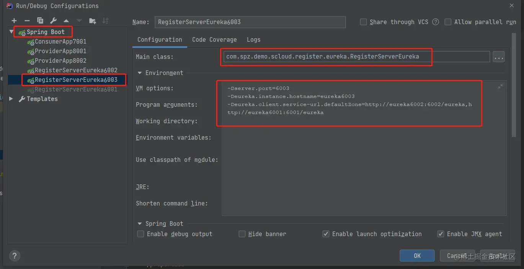Switch to Configuration tab
Image resolution: width=524 pixels, height=269 pixels.
click(x=160, y=39)
